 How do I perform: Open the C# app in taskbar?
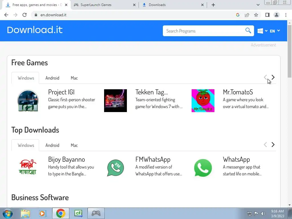click(78, 213)
